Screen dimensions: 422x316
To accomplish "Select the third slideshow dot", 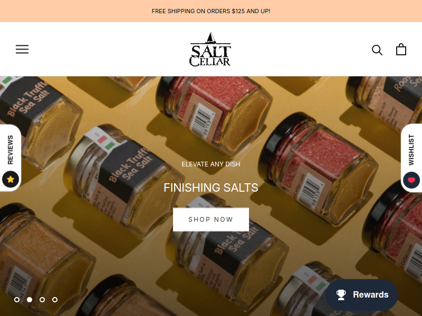I will pyautogui.click(x=42, y=300).
